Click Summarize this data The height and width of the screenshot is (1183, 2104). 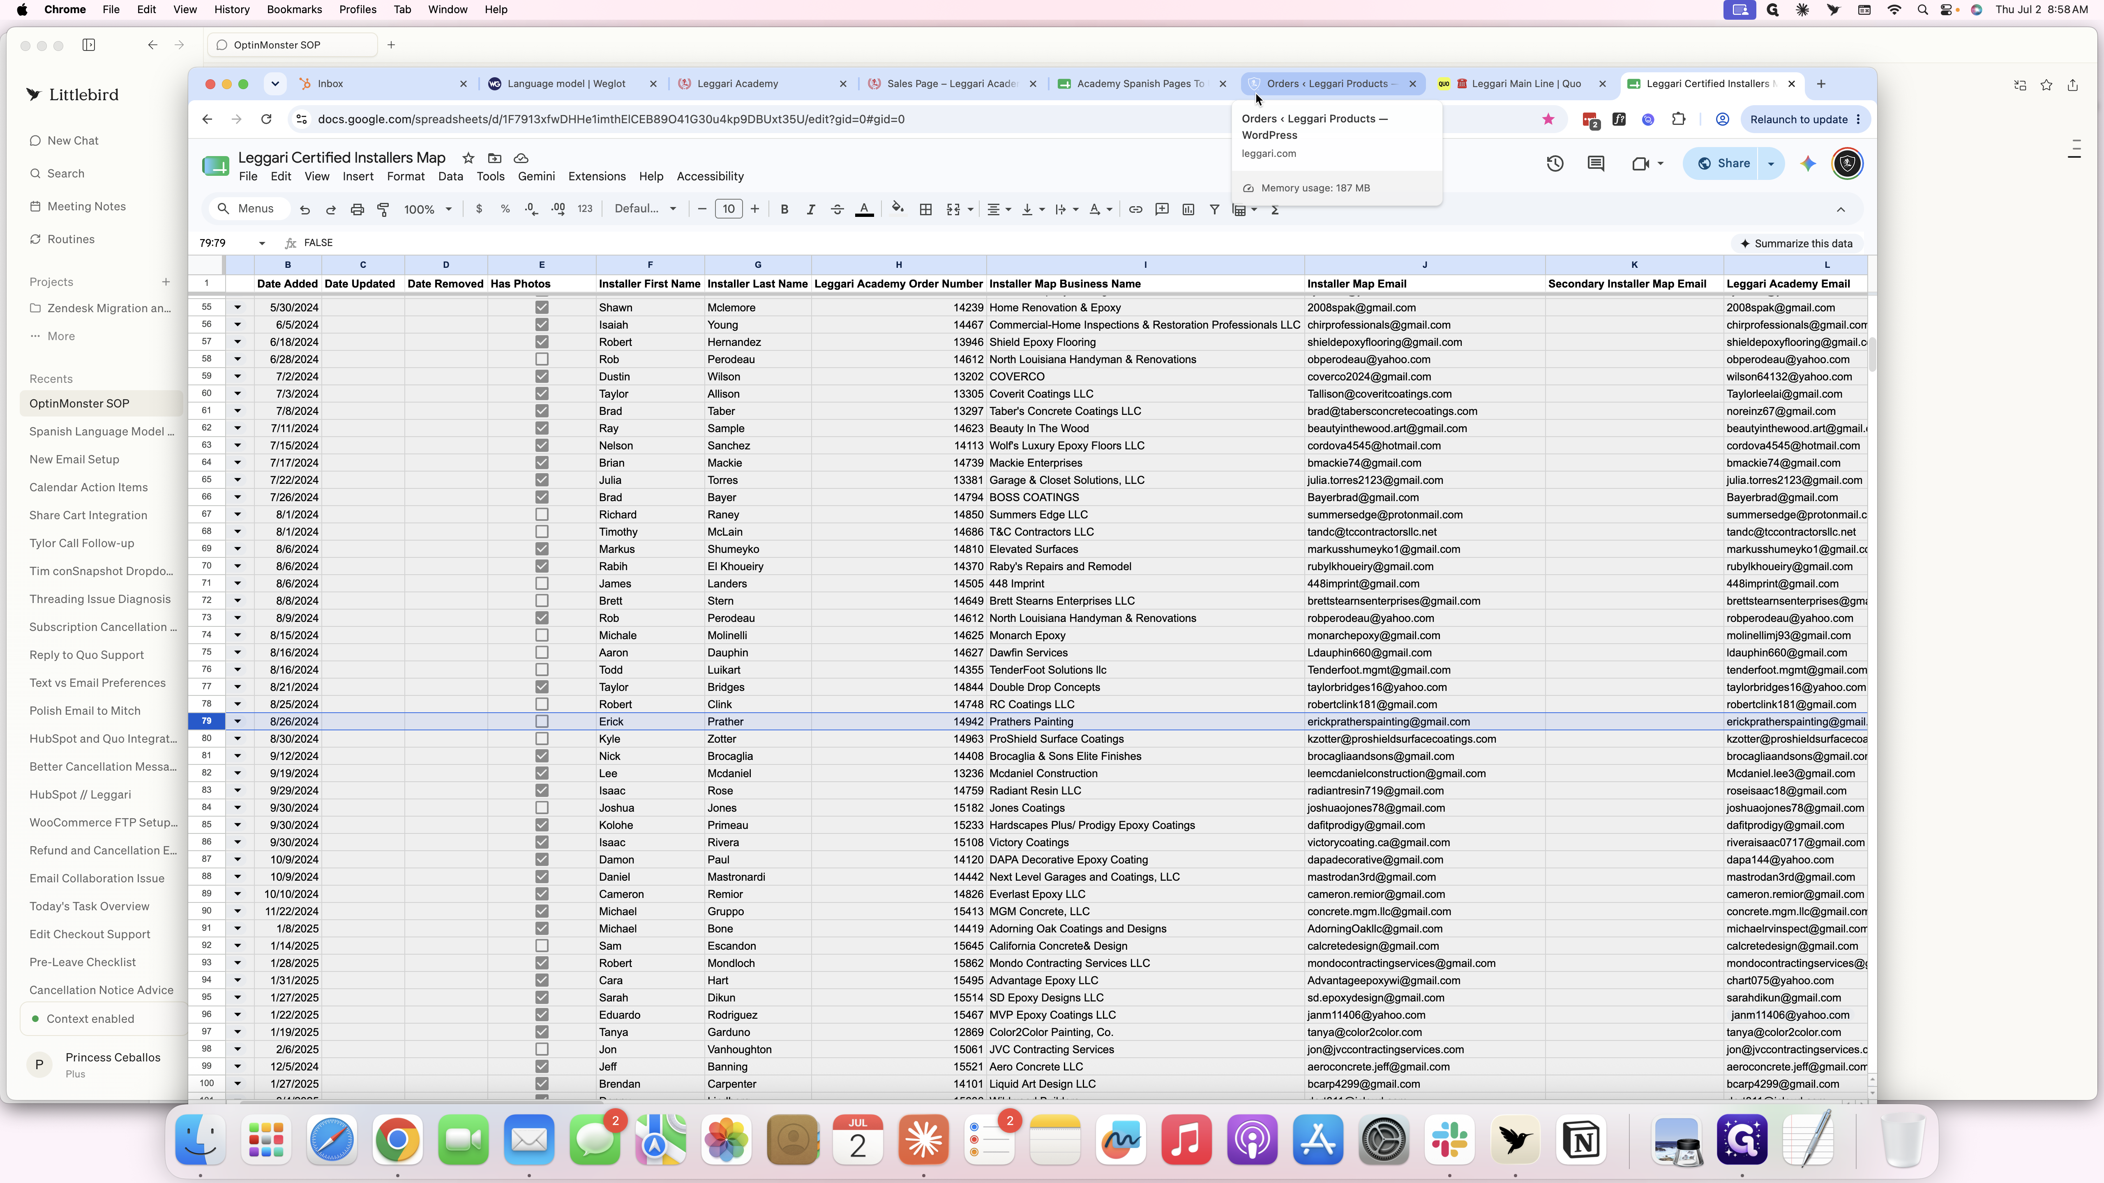[x=1796, y=243]
